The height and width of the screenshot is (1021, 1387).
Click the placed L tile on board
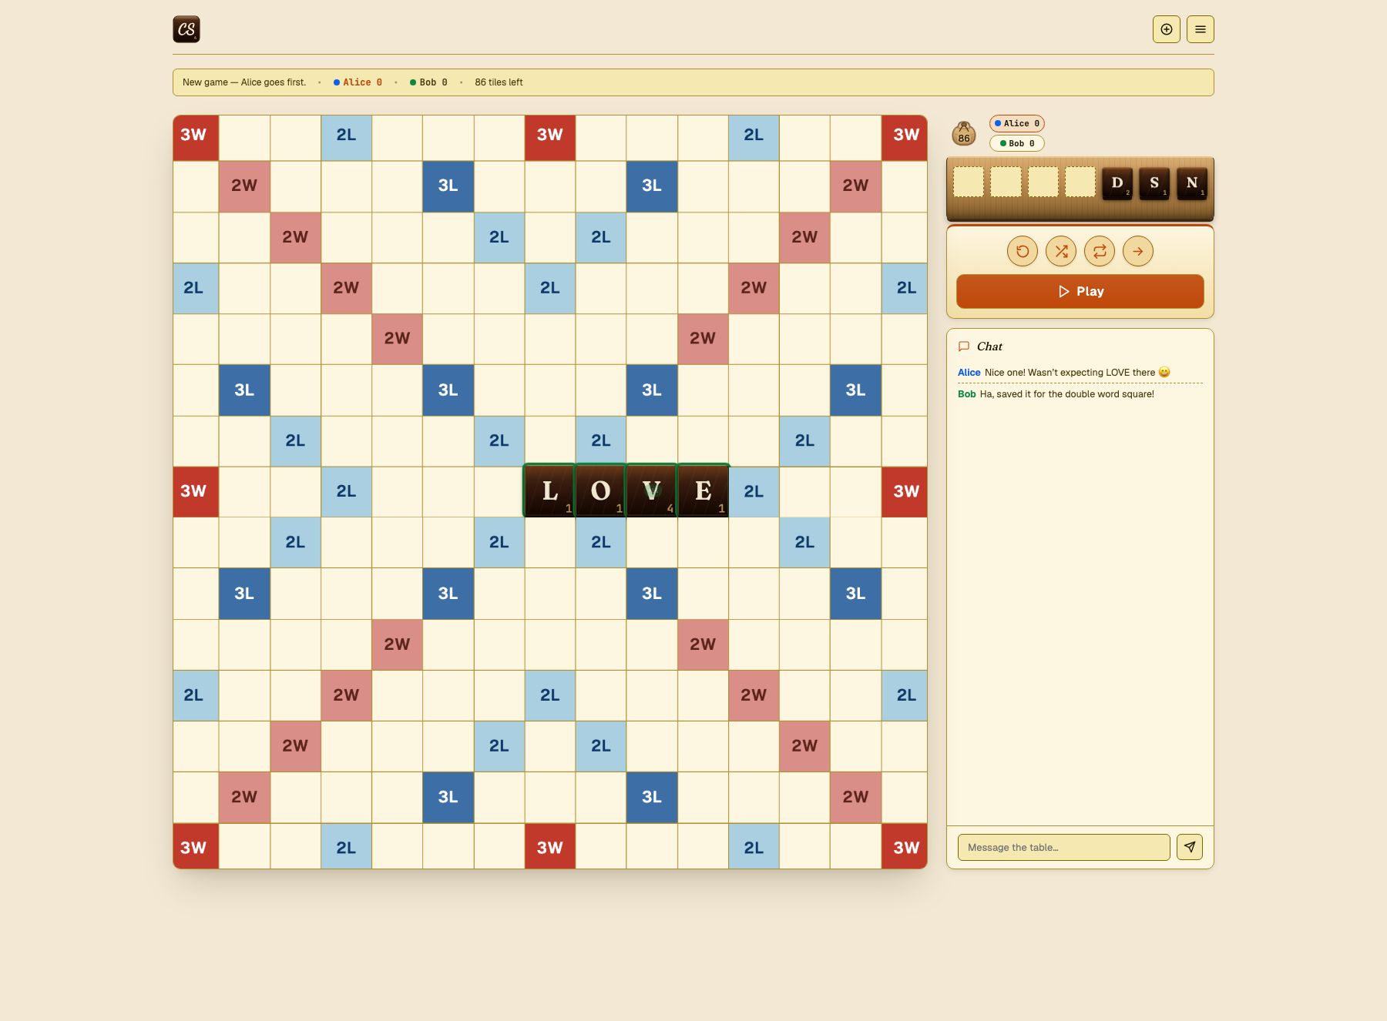point(549,490)
